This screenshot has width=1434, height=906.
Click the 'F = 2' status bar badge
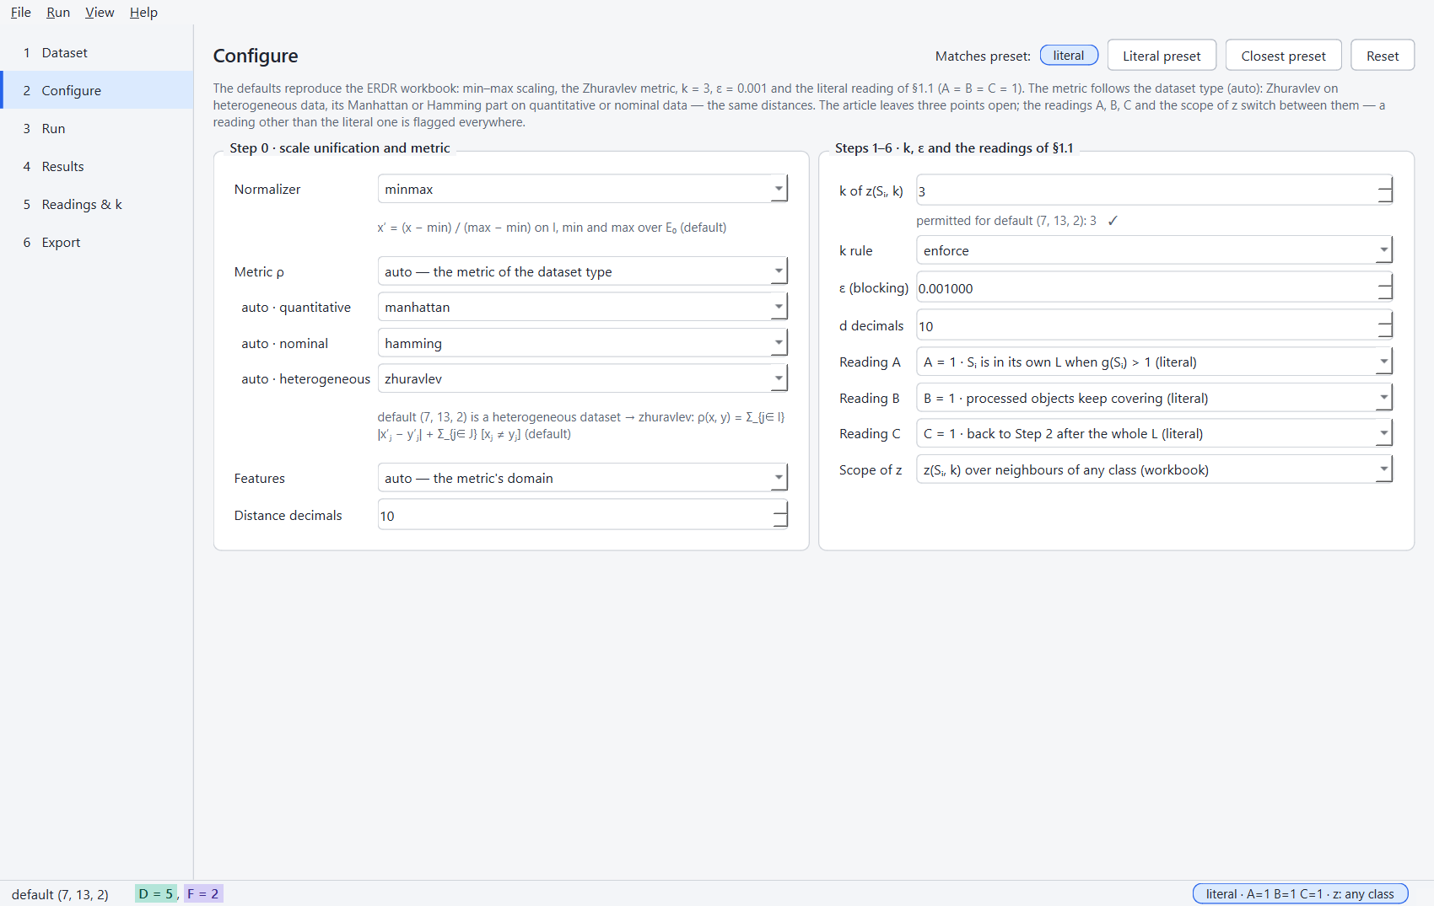pos(203,893)
